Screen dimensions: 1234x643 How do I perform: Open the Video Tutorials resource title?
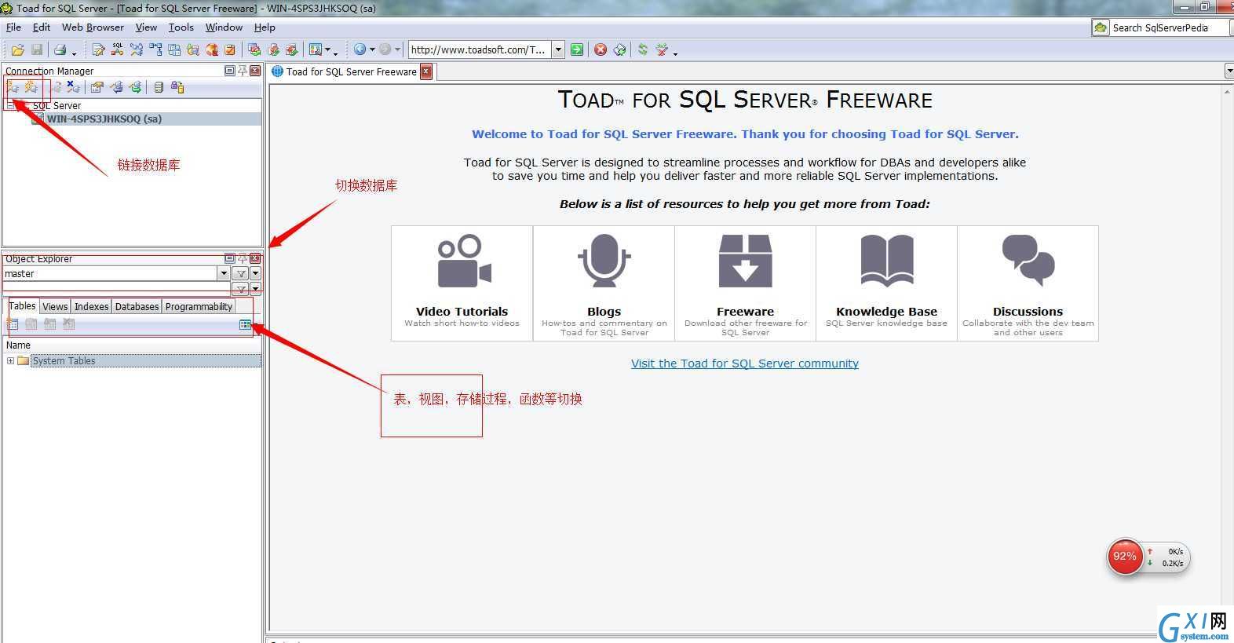462,312
